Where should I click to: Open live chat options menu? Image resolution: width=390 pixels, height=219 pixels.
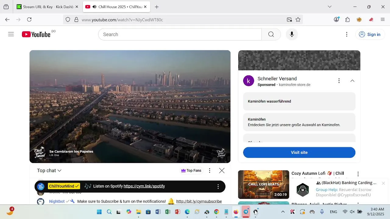tap(209, 171)
